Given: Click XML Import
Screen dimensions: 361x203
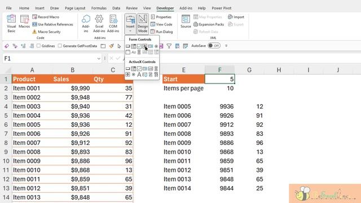Looking at the screenshot, I should pos(236,17).
